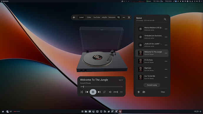
Task: Click the plus add-music icon in the top toolbar
Action: pyautogui.click(x=74, y=17)
